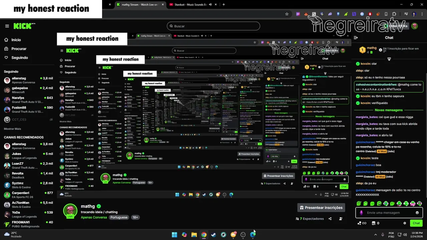Open the Windows Start menu
This screenshot has height=240, width=427.
pyautogui.click(x=174, y=235)
